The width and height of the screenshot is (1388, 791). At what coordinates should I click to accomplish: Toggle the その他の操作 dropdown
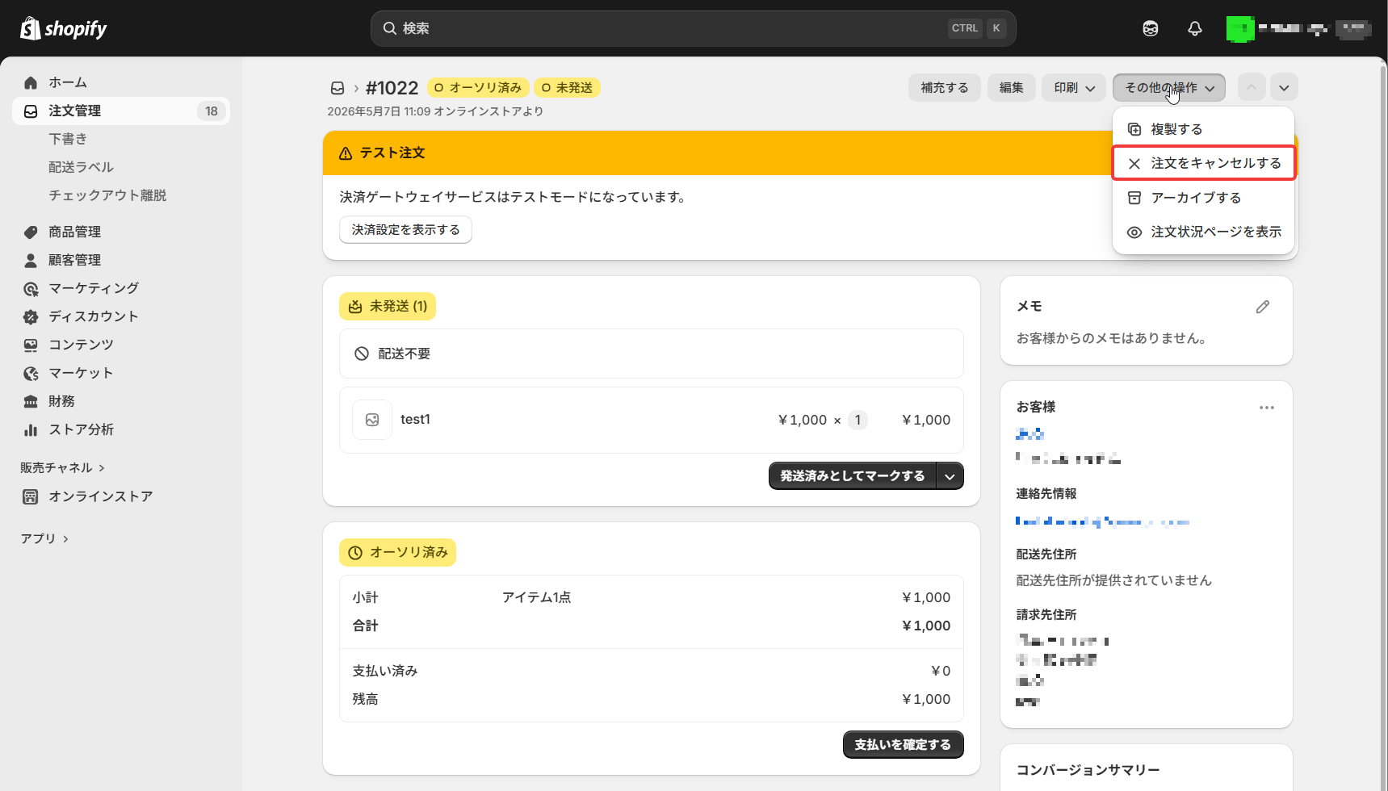pyautogui.click(x=1169, y=88)
